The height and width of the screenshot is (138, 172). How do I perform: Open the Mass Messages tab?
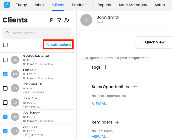click(133, 5)
